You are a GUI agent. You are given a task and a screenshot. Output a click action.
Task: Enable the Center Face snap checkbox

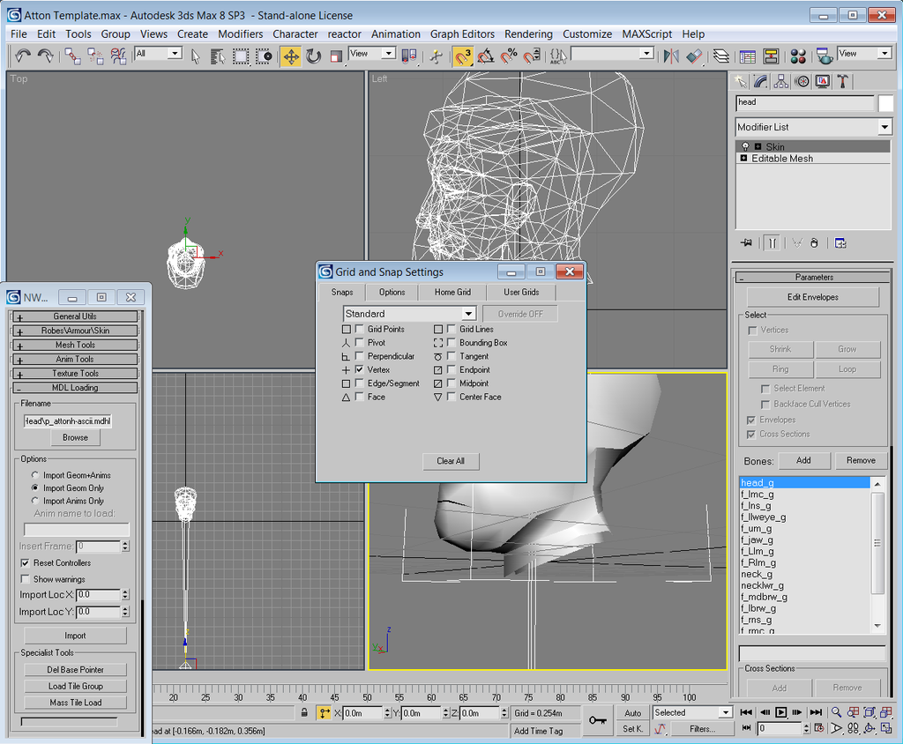point(451,397)
